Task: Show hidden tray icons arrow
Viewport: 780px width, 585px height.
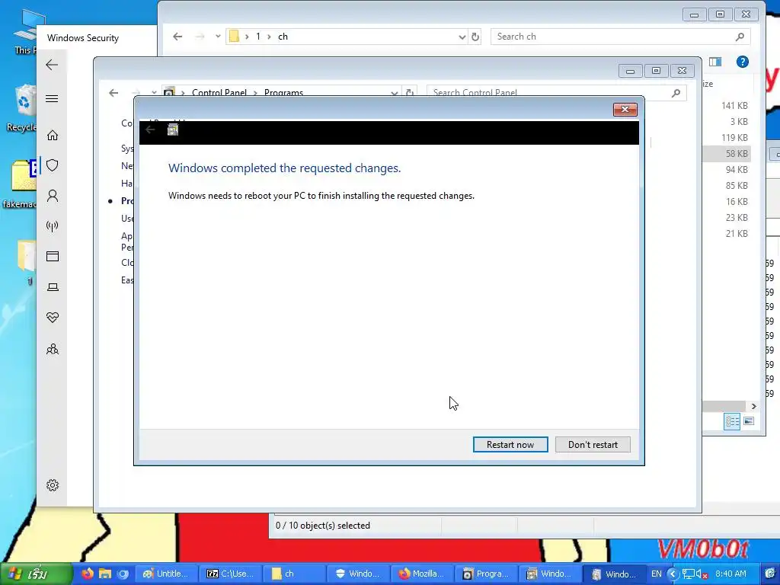Action: (673, 574)
